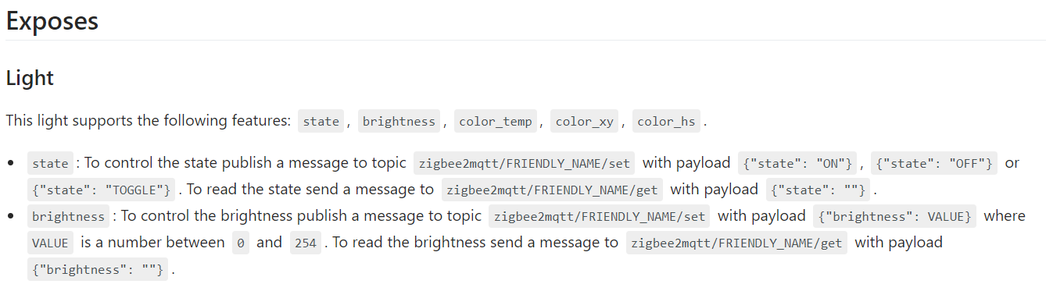Click the 254 maximum value code

(306, 243)
